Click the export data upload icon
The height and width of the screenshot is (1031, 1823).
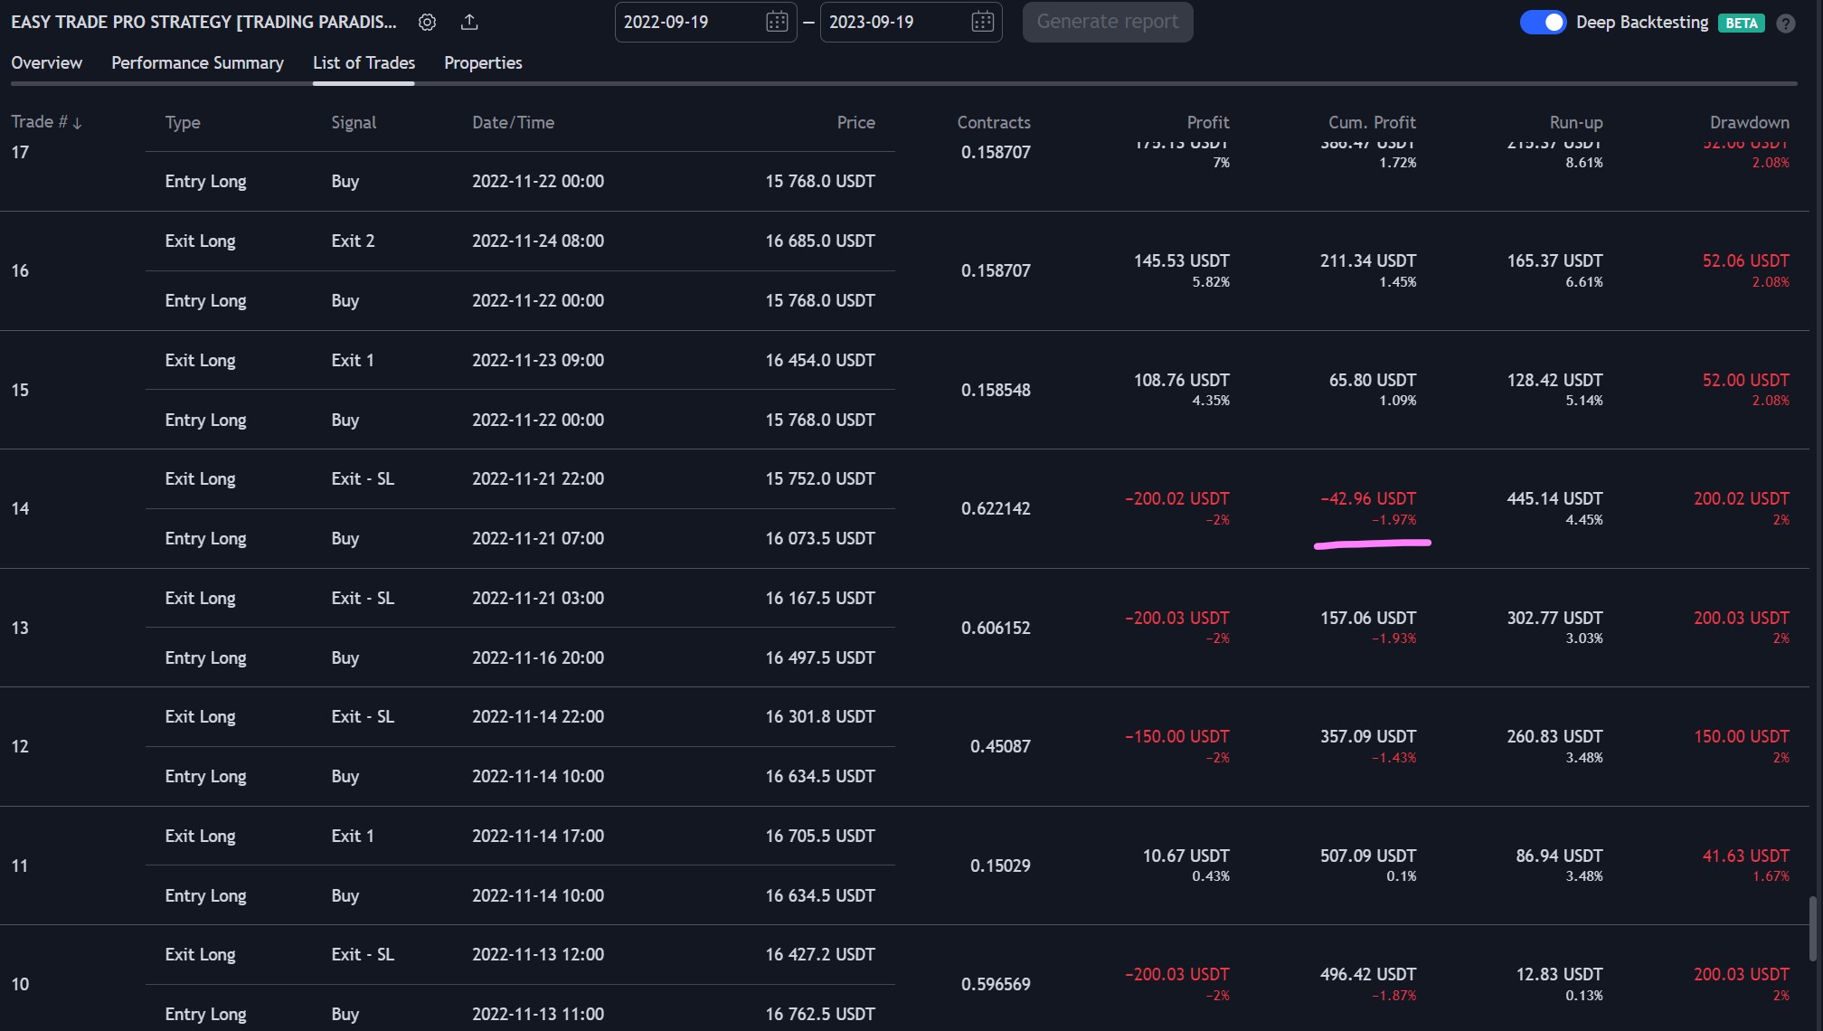click(468, 23)
